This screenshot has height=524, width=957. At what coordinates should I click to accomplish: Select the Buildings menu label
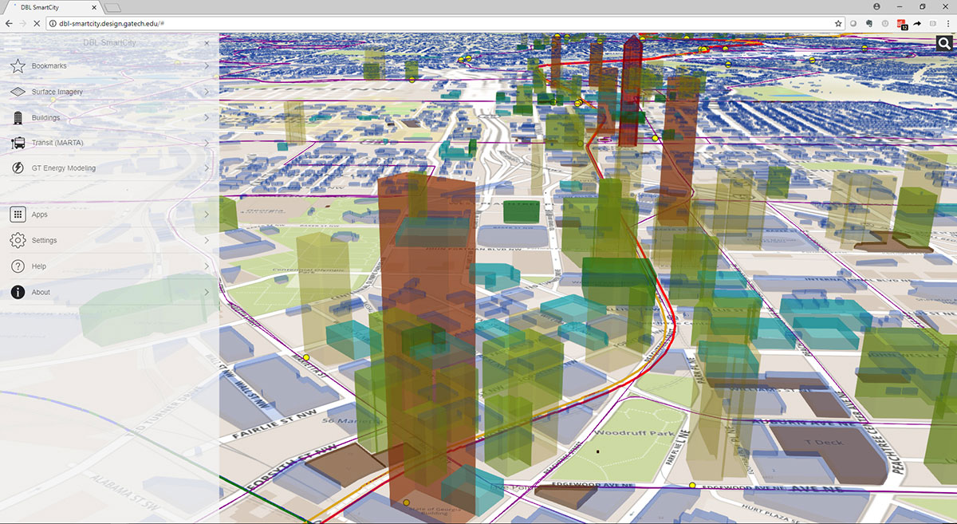(x=45, y=118)
